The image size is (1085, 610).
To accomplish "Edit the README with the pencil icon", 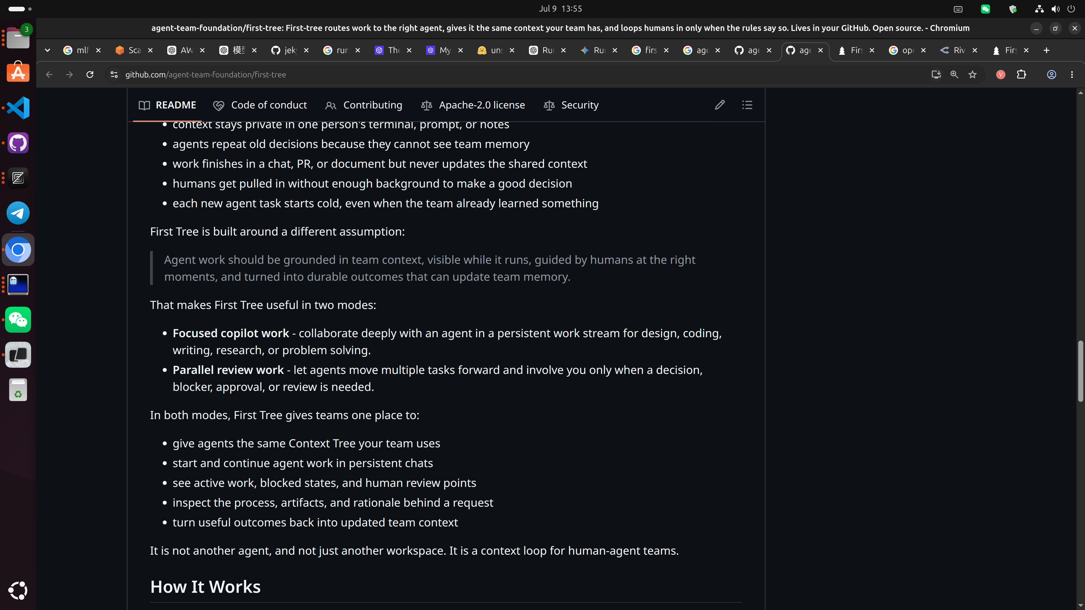I will 720,105.
